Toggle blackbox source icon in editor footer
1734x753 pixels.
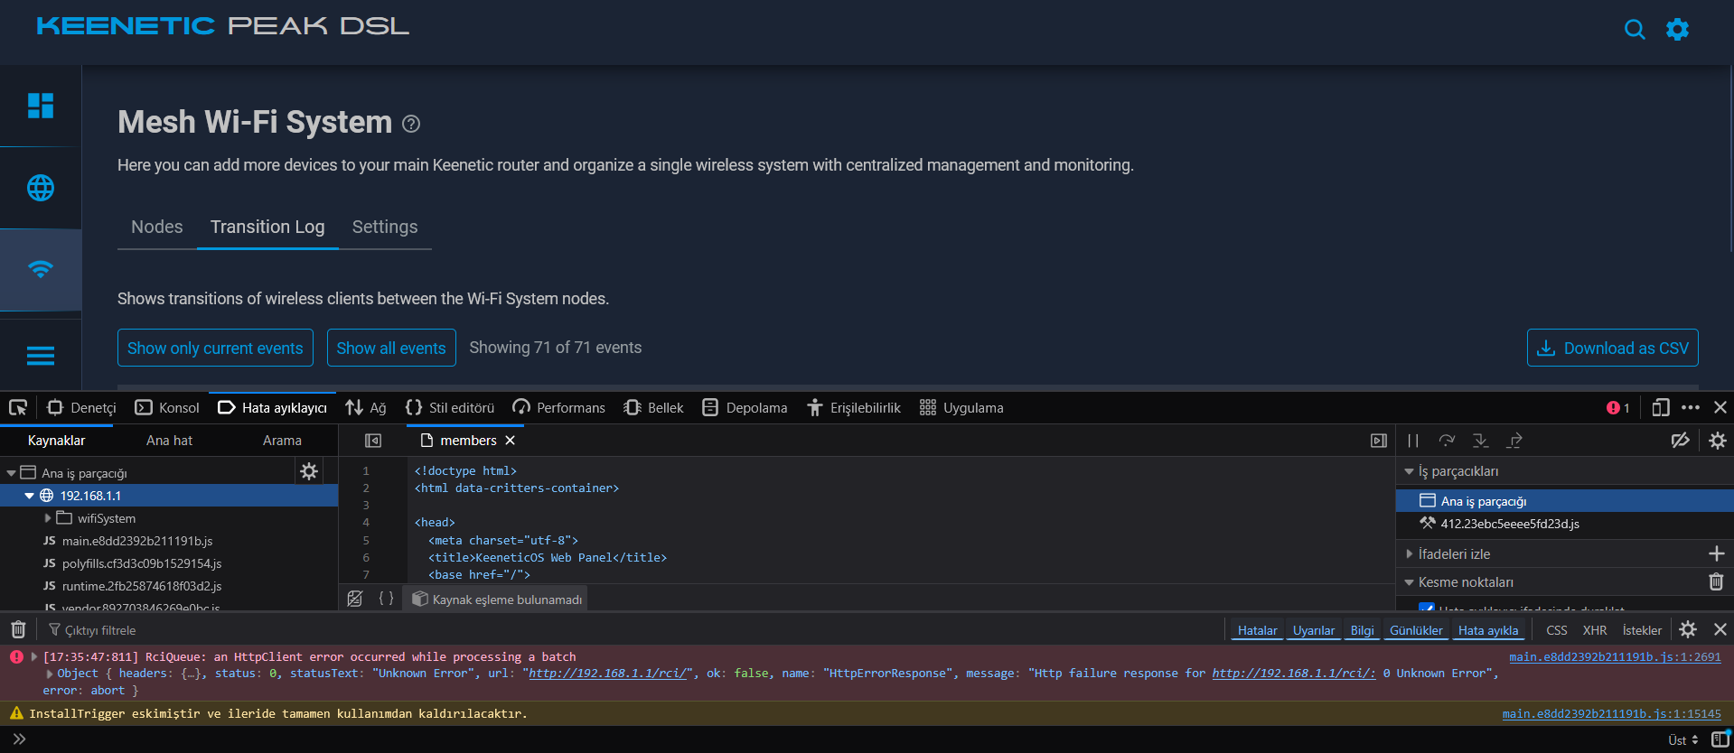tap(355, 599)
